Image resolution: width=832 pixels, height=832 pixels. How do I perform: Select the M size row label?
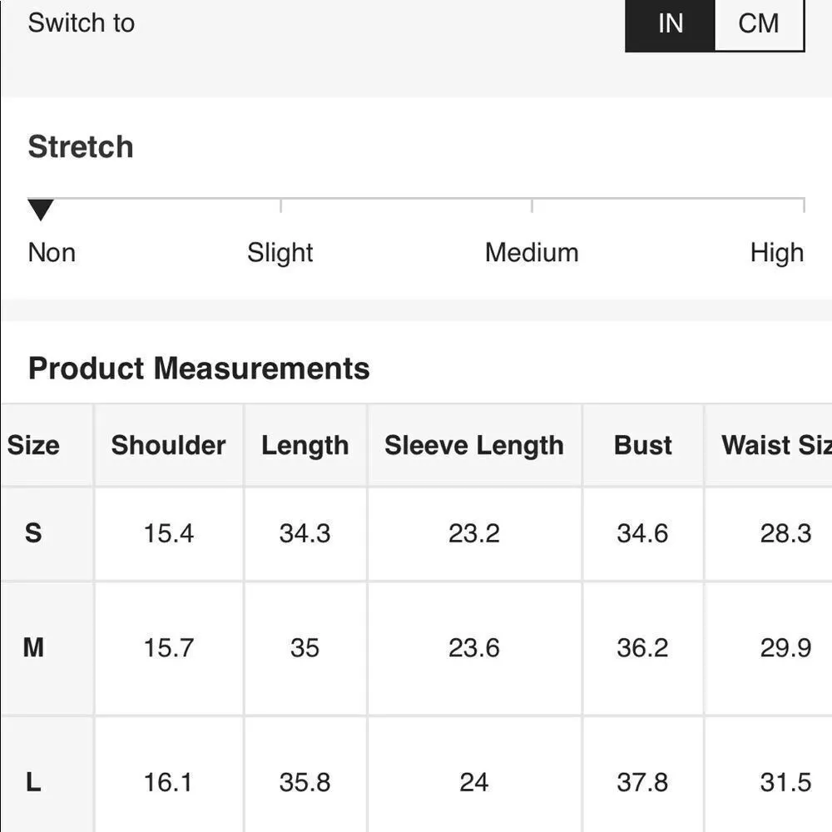[33, 647]
